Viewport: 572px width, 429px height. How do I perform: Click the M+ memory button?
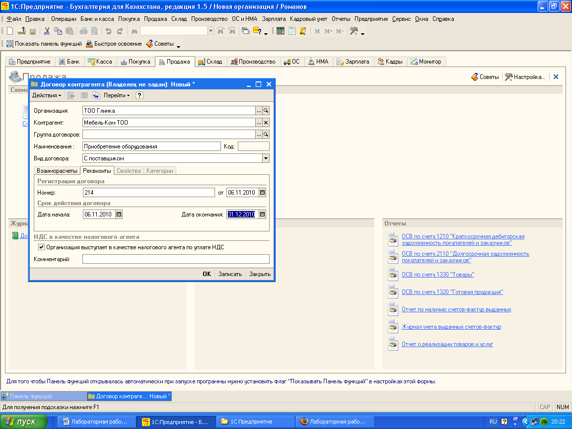click(329, 31)
